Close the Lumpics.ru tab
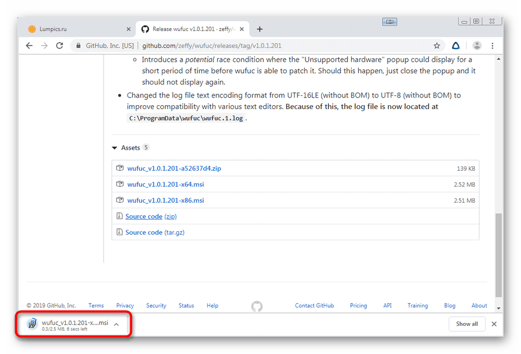This screenshot has height=354, width=521. pos(129,29)
